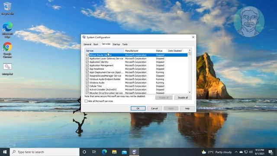Viewport: 277px width, 156px height.
Task: Open the Recycle Bin desktop icon
Action: pyautogui.click(x=7, y=8)
